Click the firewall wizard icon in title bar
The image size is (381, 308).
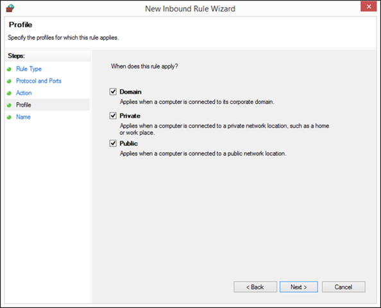pos(10,8)
